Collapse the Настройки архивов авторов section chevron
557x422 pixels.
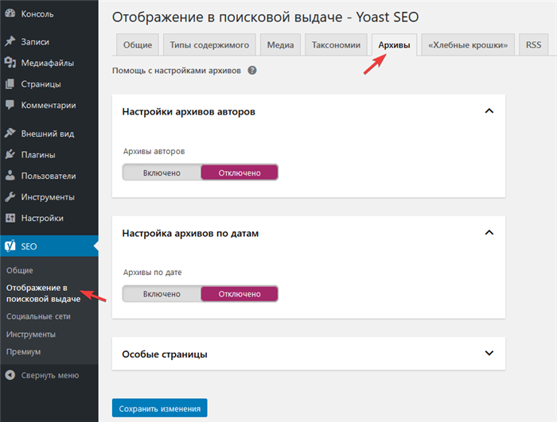(x=489, y=111)
